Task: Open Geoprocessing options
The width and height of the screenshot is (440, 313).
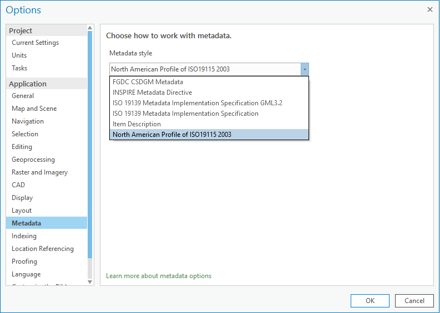Action: 47,160
